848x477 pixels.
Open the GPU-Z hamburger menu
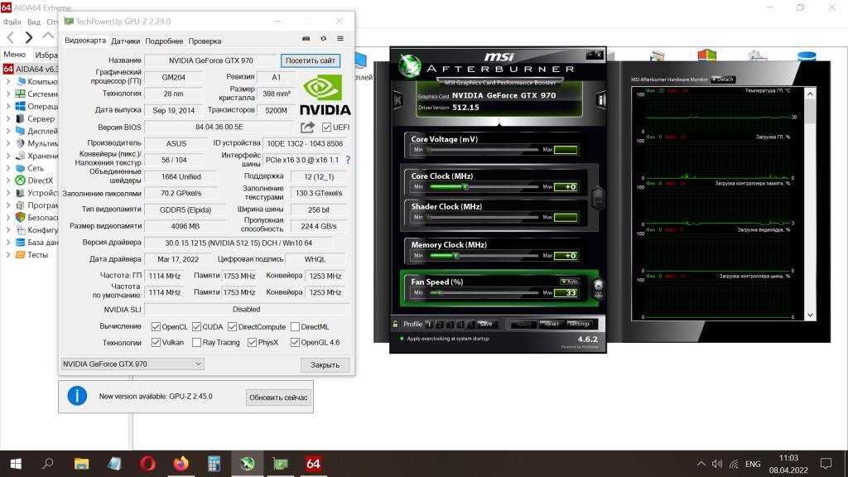340,39
